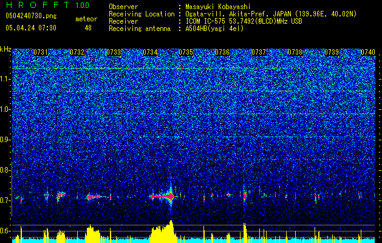Click the 'Observer' field label

click(123, 7)
